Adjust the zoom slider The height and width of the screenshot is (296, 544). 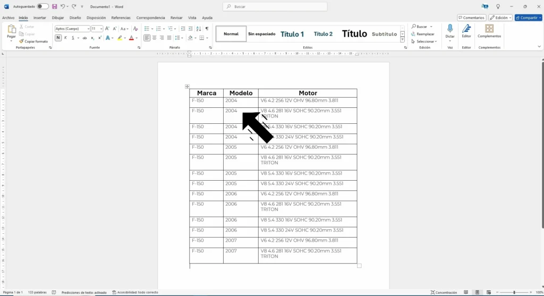point(514,292)
